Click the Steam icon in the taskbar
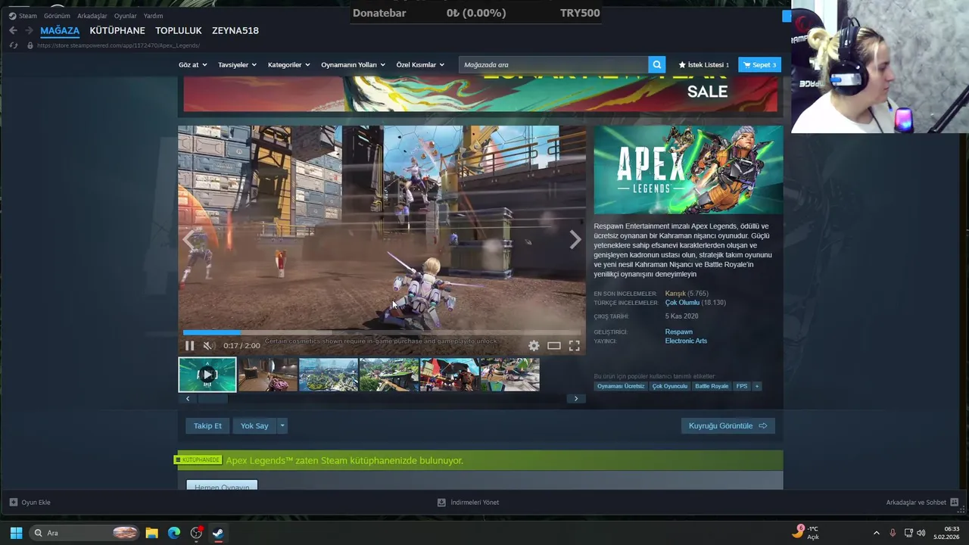This screenshot has width=969, height=545. coord(218,533)
